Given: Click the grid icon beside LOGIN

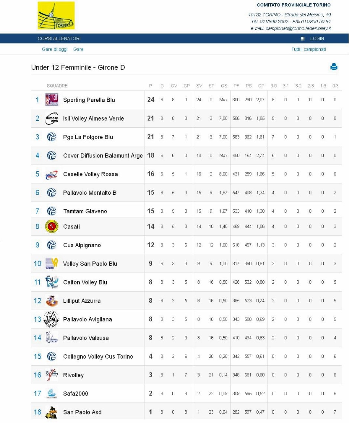Looking at the screenshot, I should click(302, 39).
